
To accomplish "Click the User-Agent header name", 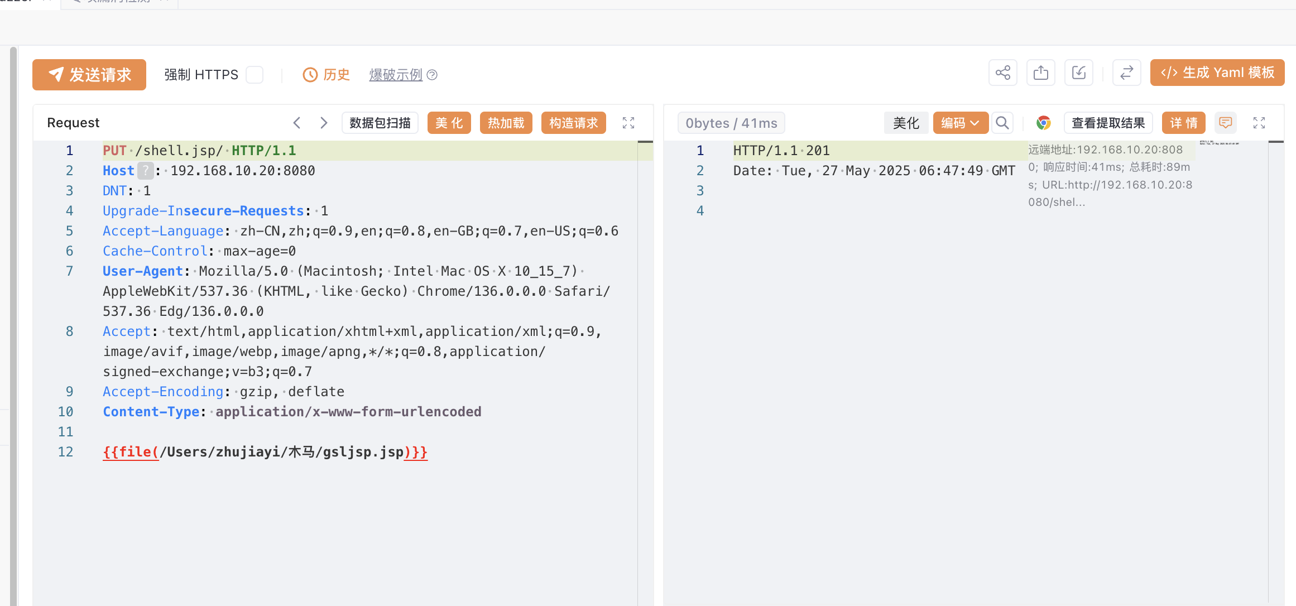I will (x=143, y=271).
